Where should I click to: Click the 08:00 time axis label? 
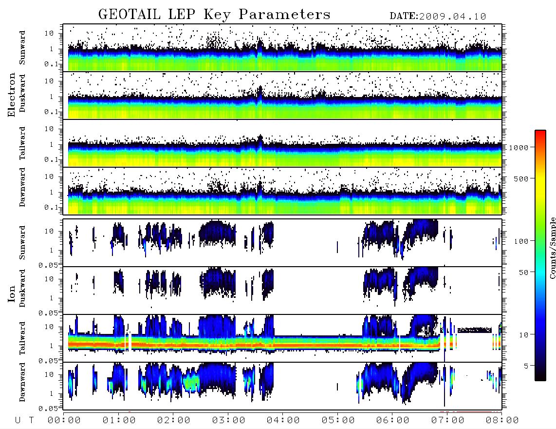pos(502,420)
